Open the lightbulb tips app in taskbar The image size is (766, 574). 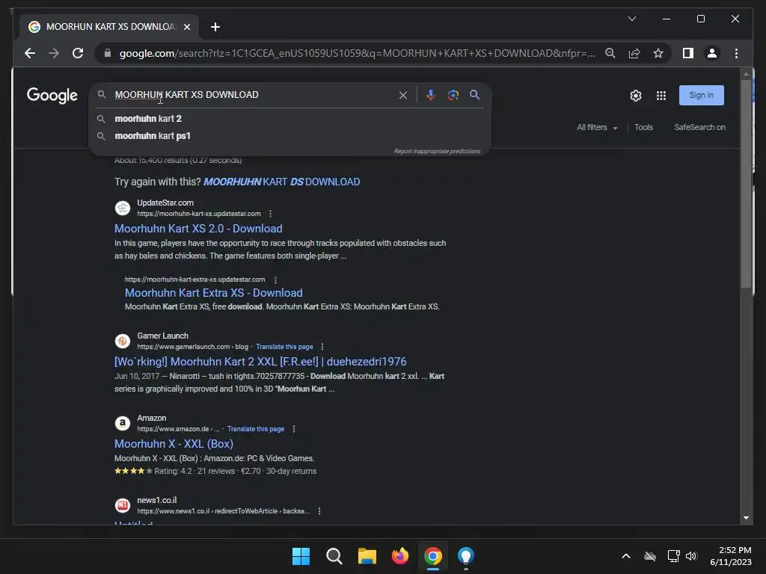coord(465,556)
